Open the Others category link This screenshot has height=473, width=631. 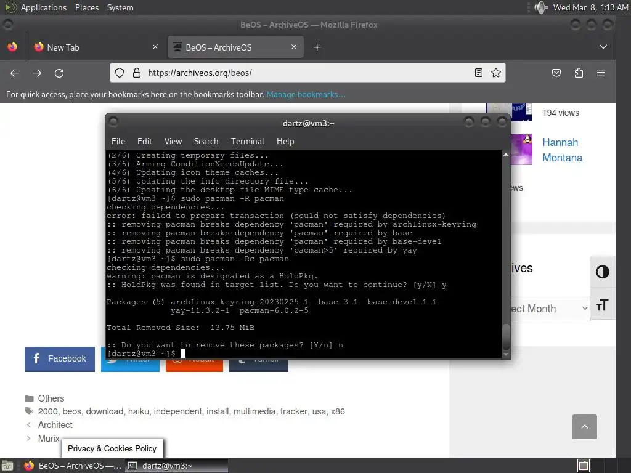51,398
